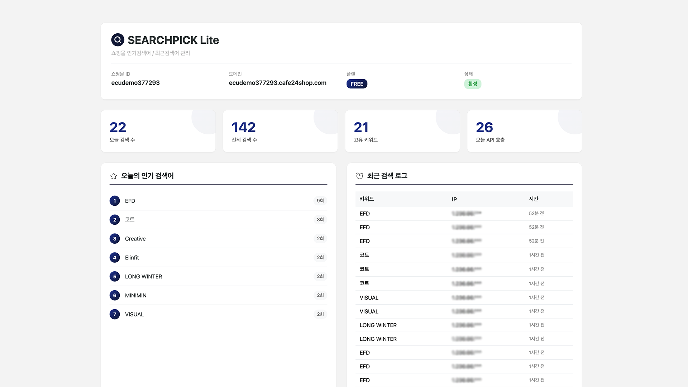Select the 오늘 검색 수 stat card
Screen dimensions: 688x387
point(158,131)
